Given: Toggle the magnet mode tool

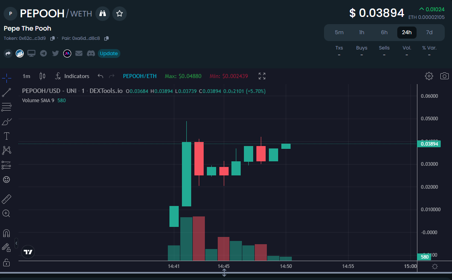Looking at the screenshot, I should click(6, 233).
